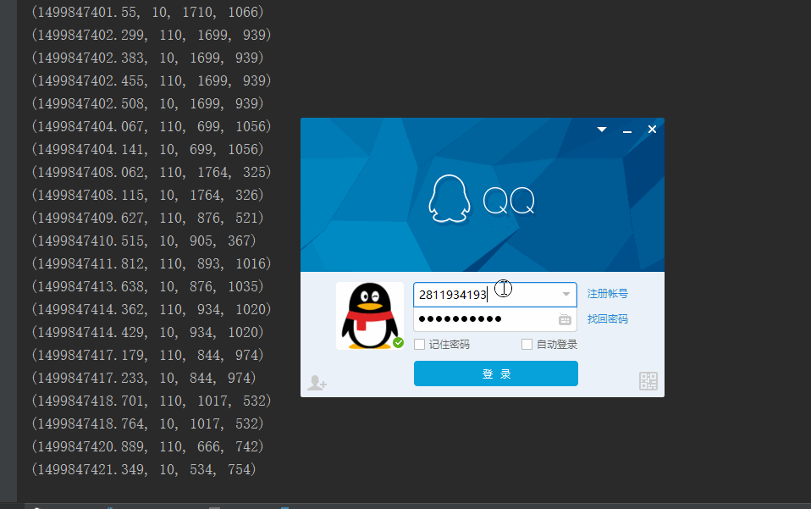Toggle the green online-status badge on avatar
This screenshot has height=509, width=811.
pos(398,343)
